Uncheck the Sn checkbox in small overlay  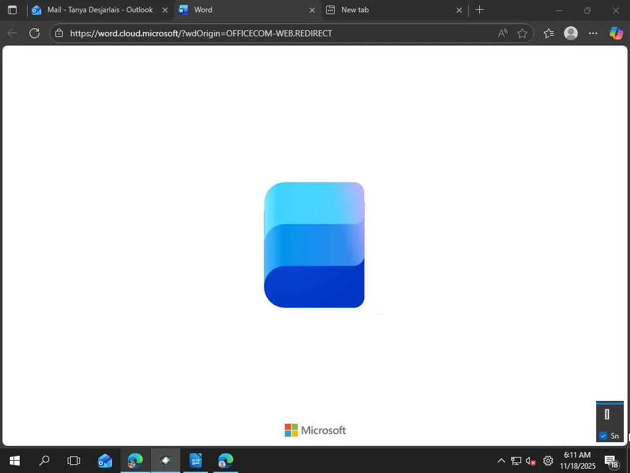tap(603, 435)
